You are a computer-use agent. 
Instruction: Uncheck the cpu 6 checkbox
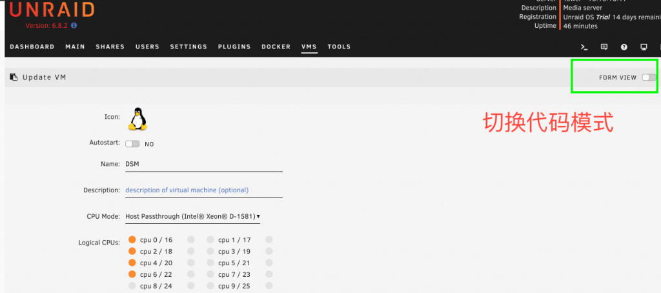[132, 274]
